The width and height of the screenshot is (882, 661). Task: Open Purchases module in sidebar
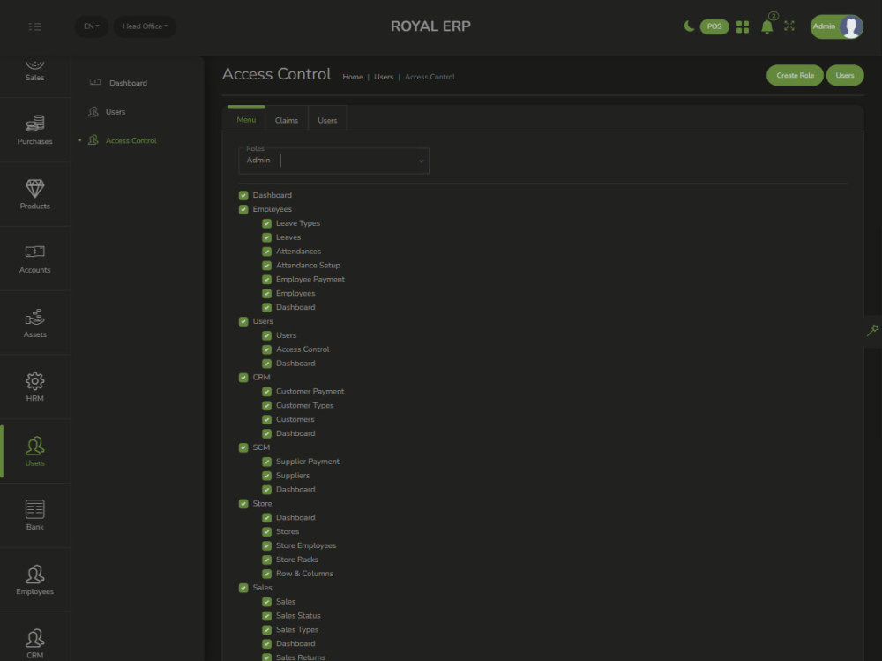click(35, 130)
